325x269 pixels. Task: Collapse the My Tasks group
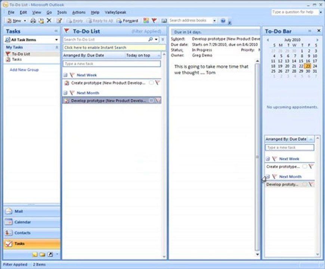(x=57, y=47)
